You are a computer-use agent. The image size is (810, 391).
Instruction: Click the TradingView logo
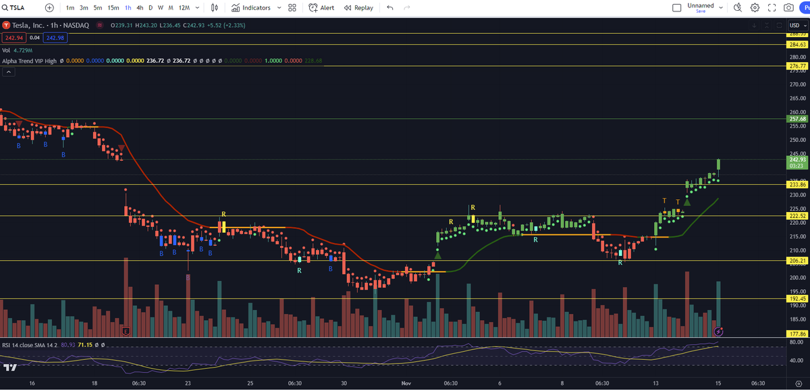click(x=9, y=368)
